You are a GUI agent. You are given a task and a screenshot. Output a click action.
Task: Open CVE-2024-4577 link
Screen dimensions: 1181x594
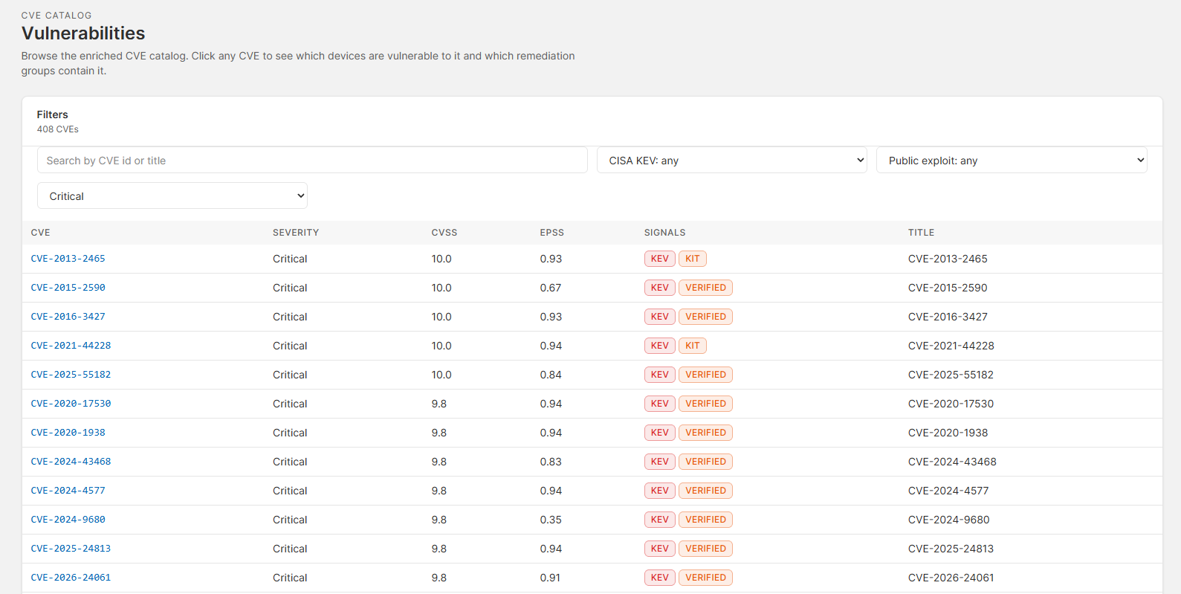[x=68, y=491]
